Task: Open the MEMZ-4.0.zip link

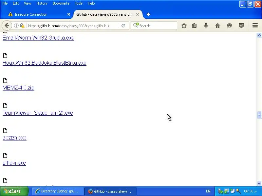Action: [18, 88]
